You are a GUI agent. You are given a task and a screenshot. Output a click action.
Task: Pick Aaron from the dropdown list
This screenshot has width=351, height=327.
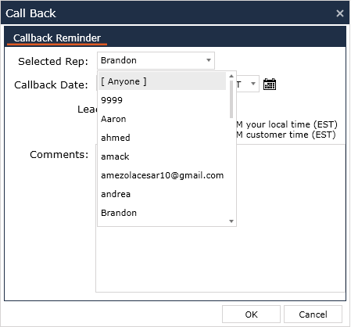[162, 119]
